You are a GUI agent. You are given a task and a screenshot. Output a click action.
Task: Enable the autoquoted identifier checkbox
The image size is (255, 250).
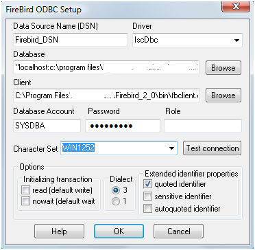[x=147, y=209]
